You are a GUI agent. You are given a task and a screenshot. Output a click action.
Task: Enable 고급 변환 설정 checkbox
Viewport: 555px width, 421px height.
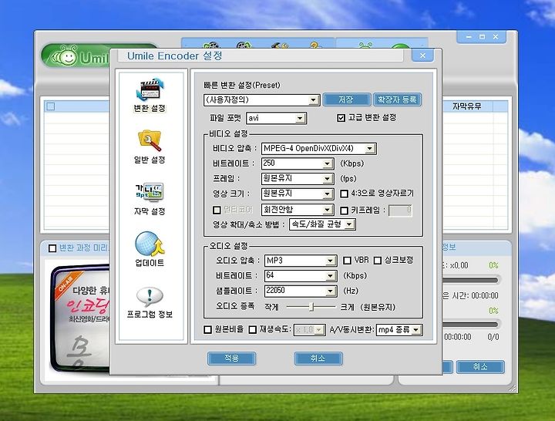click(341, 117)
